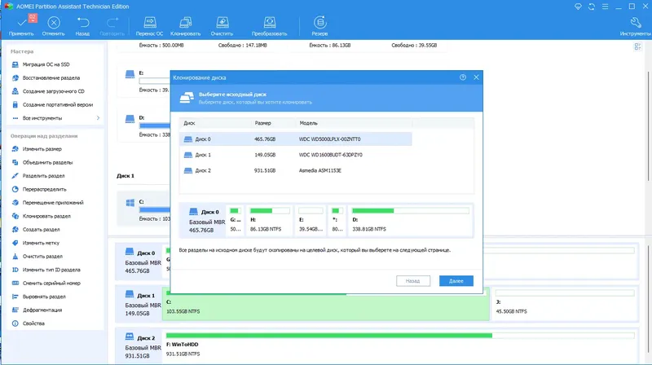The width and height of the screenshot is (652, 365).
Task: Select Диск 0 row in source list
Action: pos(296,139)
